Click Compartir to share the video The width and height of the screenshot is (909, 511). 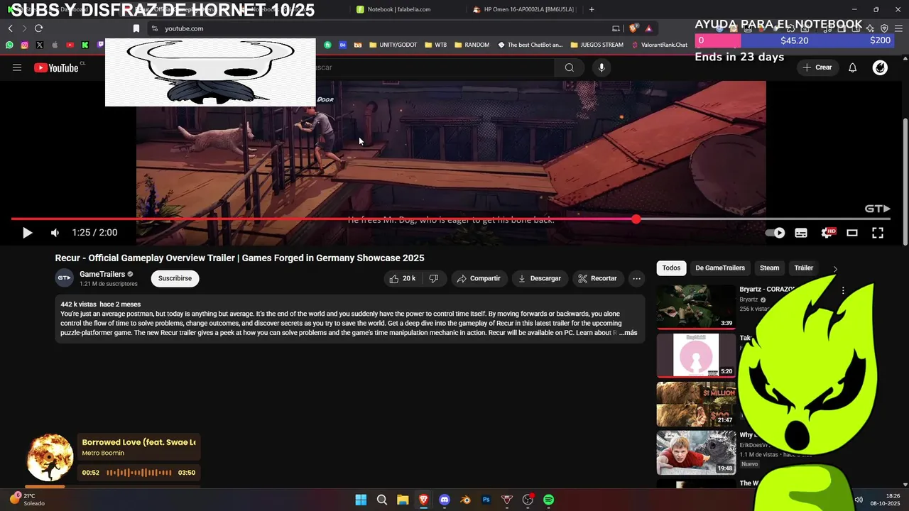point(479,278)
